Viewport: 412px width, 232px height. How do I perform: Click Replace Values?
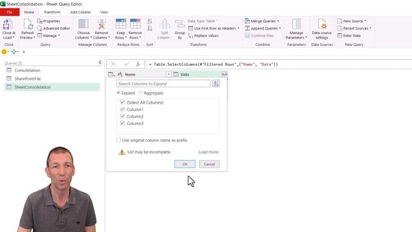[203, 35]
